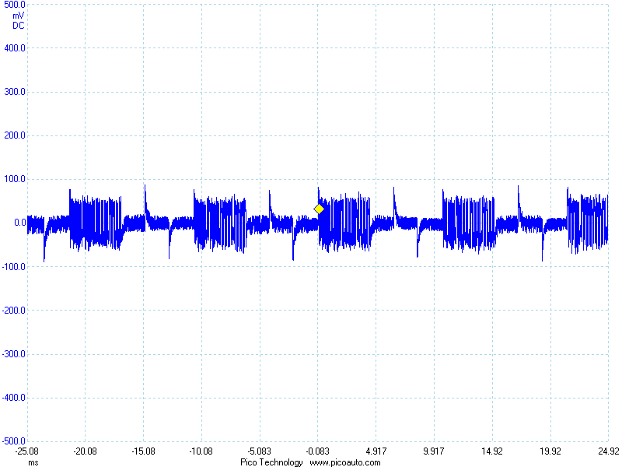
Task: Click the 19.92 time axis label
Action: pyautogui.click(x=550, y=451)
